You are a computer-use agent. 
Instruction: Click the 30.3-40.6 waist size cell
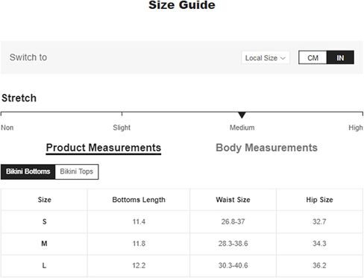point(233,265)
